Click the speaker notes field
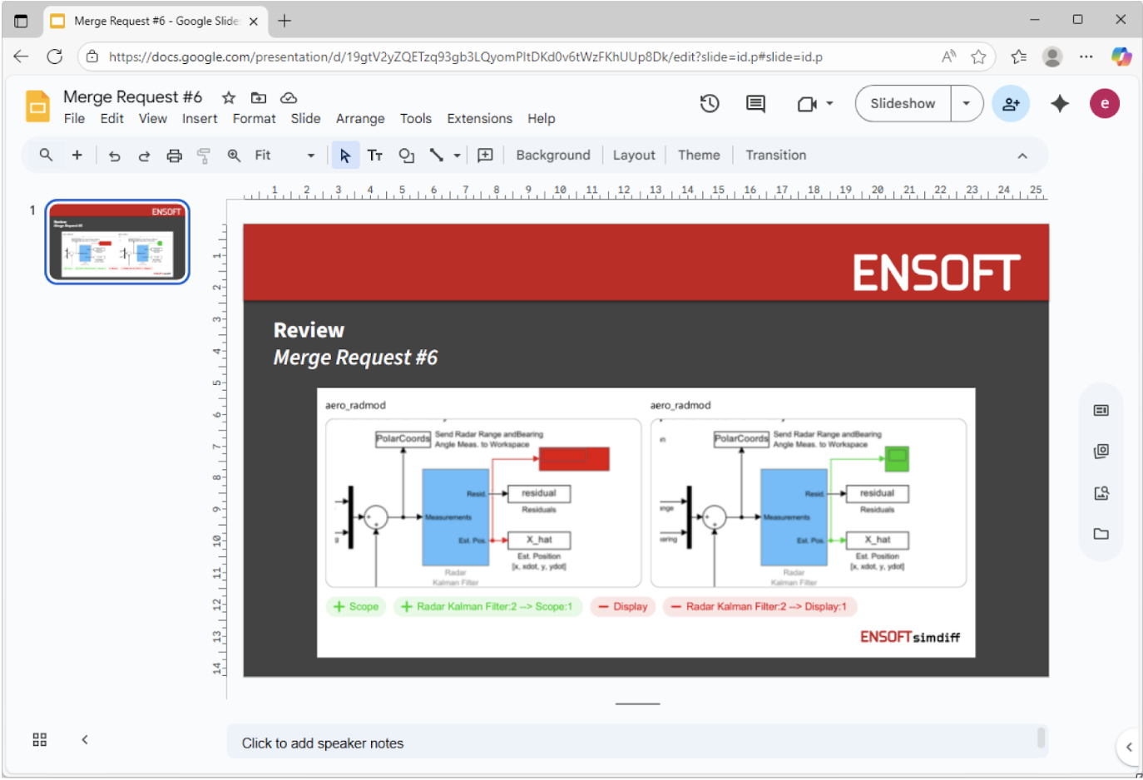 637,743
